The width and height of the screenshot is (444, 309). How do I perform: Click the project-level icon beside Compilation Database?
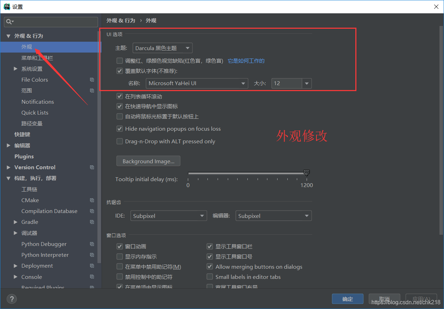[x=92, y=211]
